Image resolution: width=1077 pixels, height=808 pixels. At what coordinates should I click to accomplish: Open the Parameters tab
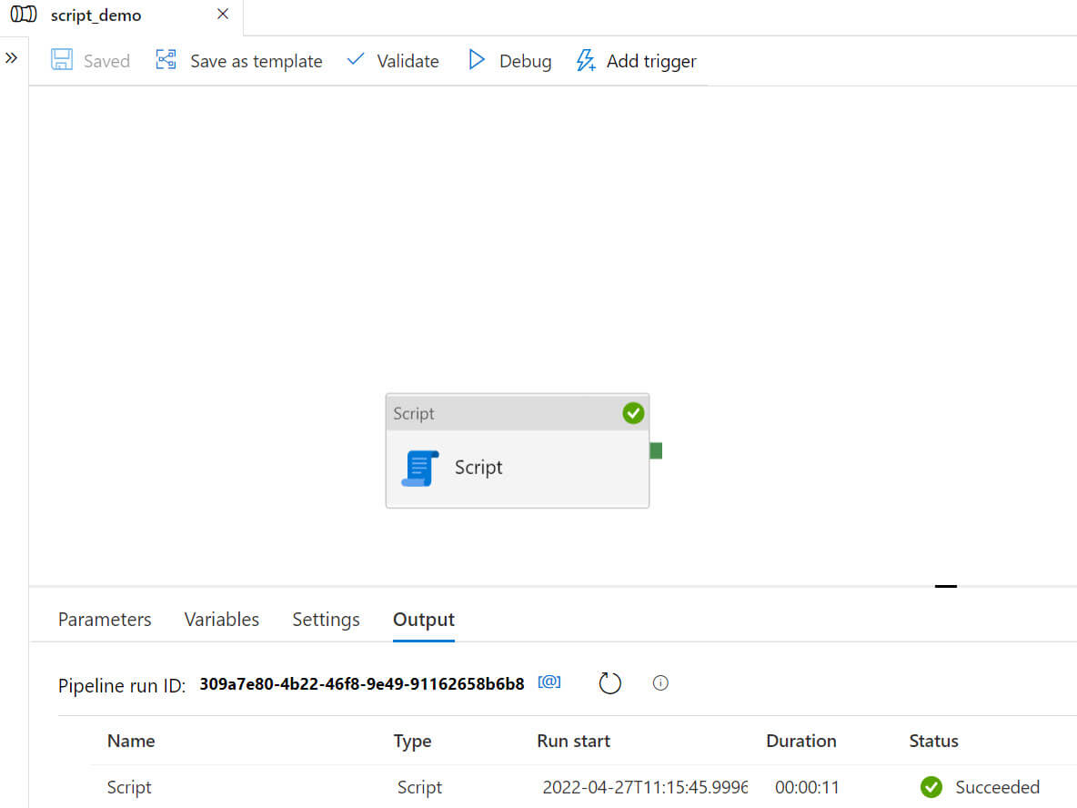pos(105,619)
